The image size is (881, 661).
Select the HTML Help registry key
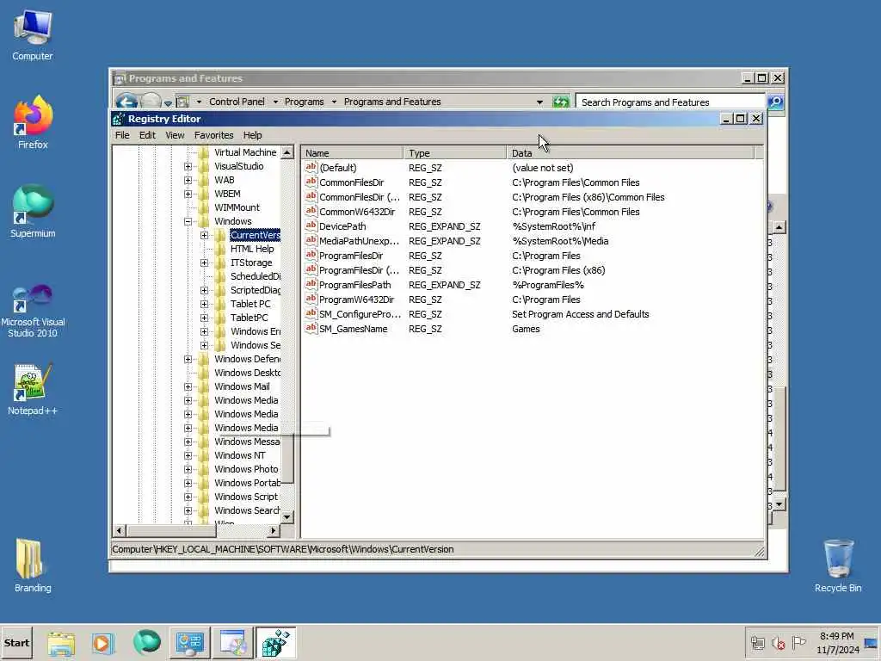[x=252, y=249]
